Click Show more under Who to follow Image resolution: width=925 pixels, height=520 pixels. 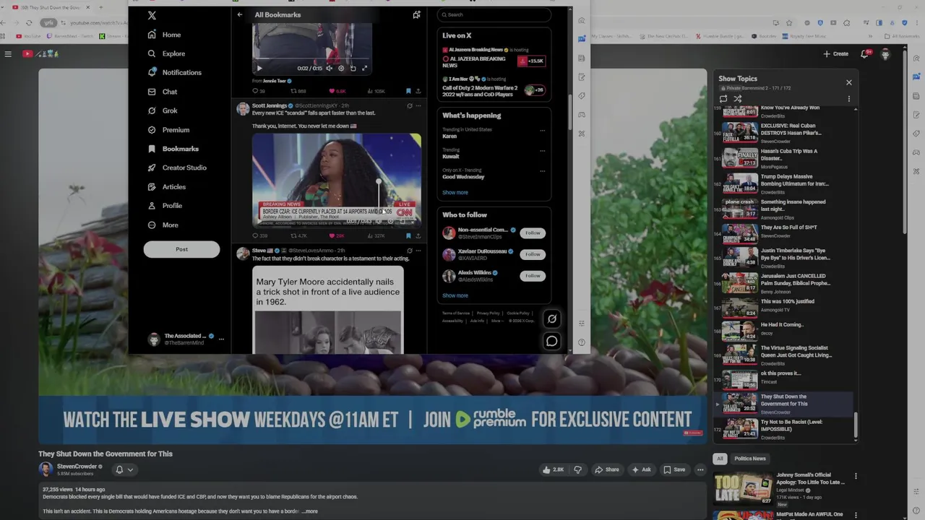click(x=455, y=295)
